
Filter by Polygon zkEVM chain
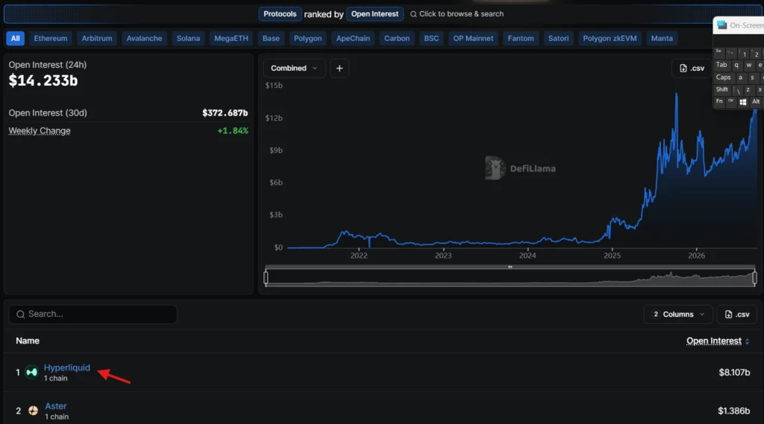(x=610, y=39)
